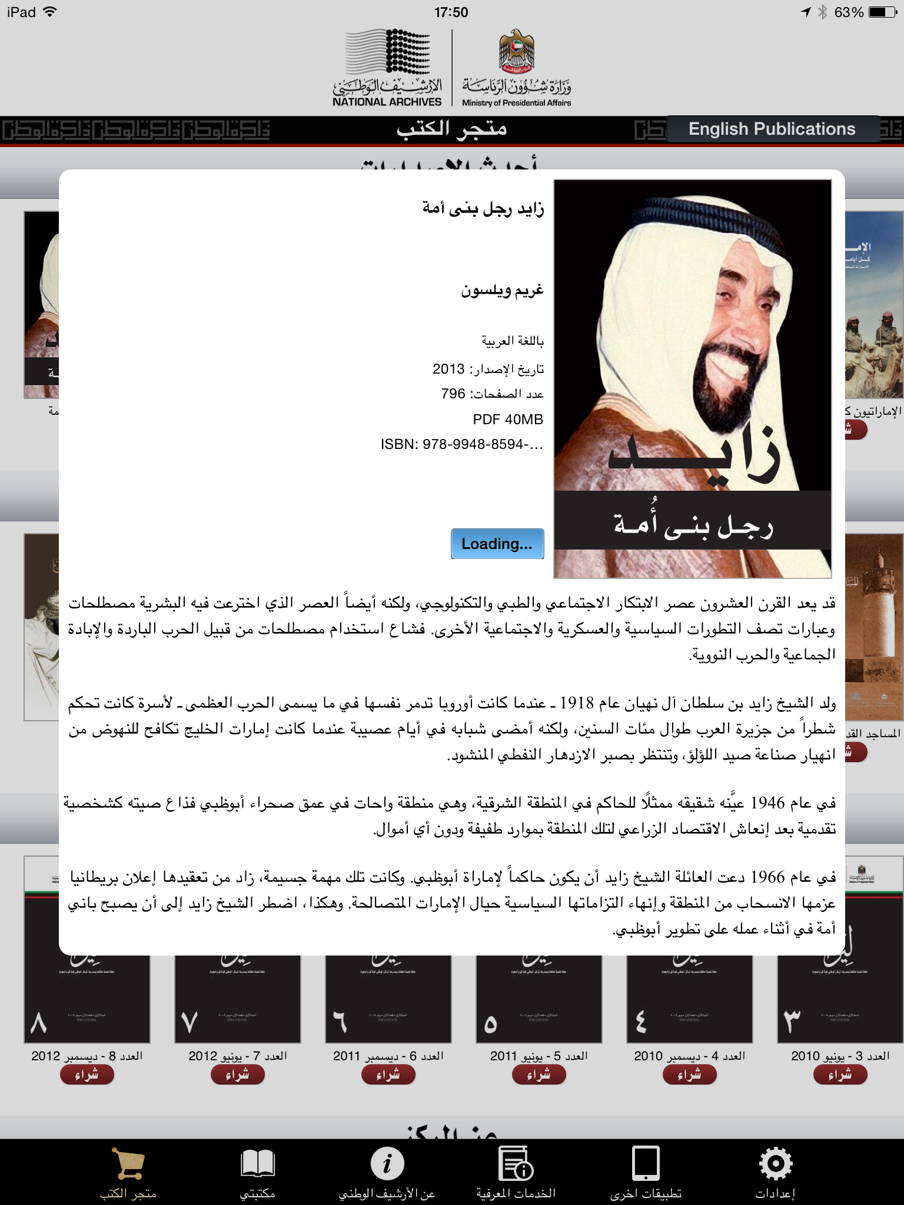Tap the National Archives logo
The width and height of the screenshot is (904, 1205).
pos(387,68)
